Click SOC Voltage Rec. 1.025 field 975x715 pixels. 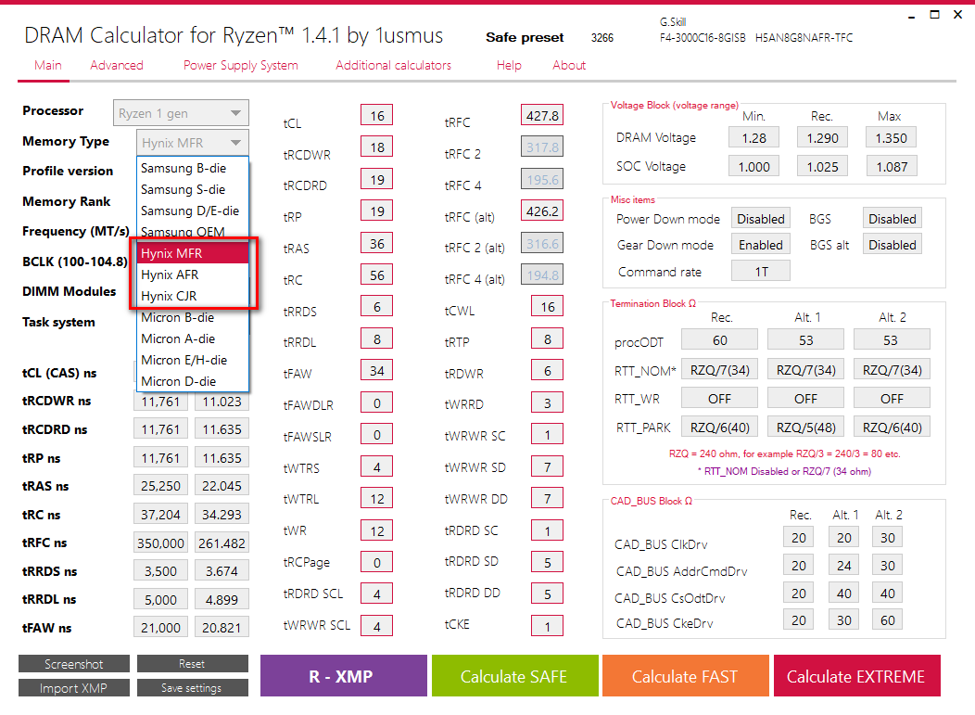(822, 166)
